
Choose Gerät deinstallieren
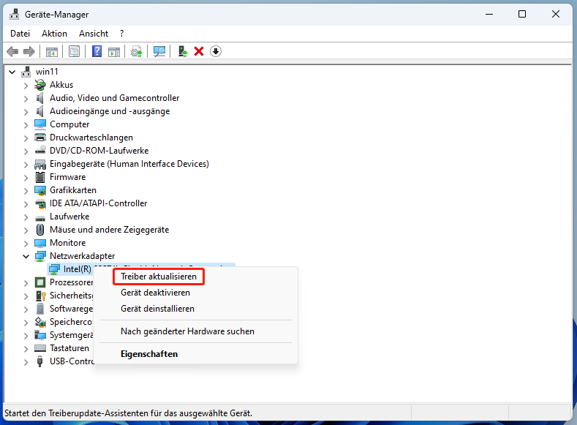[157, 309]
